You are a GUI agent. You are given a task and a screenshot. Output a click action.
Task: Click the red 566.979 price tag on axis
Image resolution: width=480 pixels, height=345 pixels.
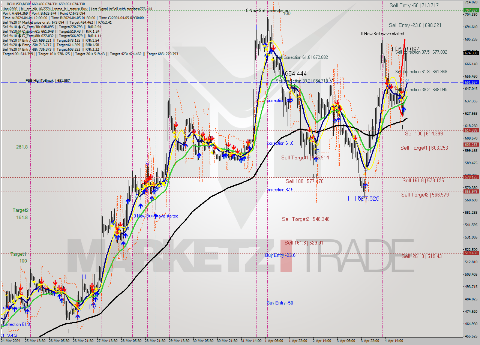coord(471,191)
